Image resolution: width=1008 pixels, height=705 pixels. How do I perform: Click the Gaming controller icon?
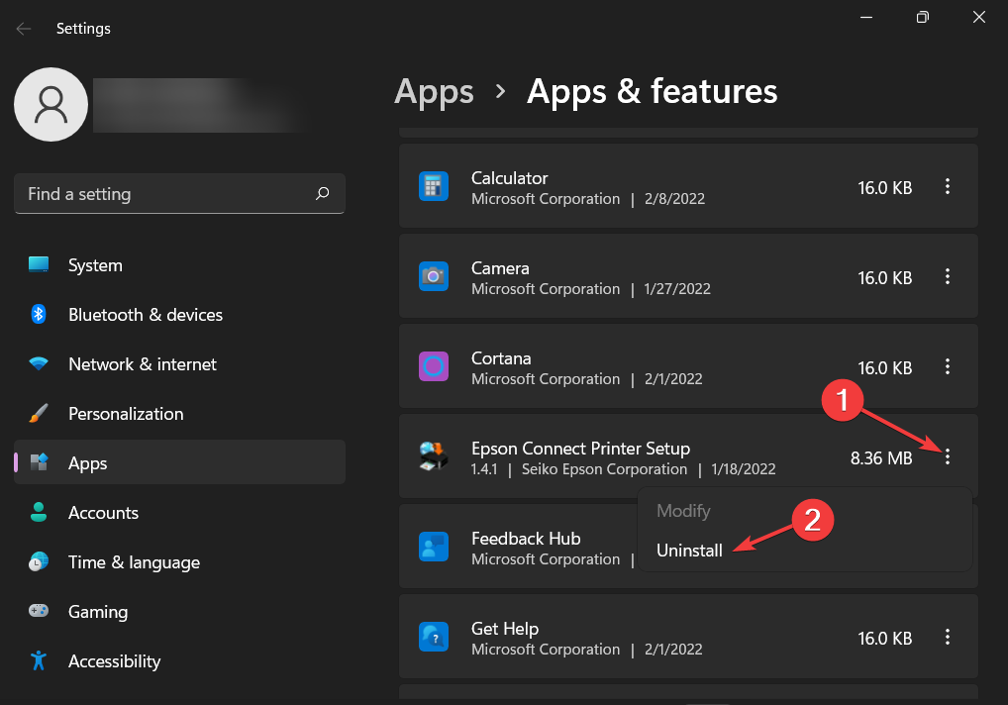coord(38,611)
